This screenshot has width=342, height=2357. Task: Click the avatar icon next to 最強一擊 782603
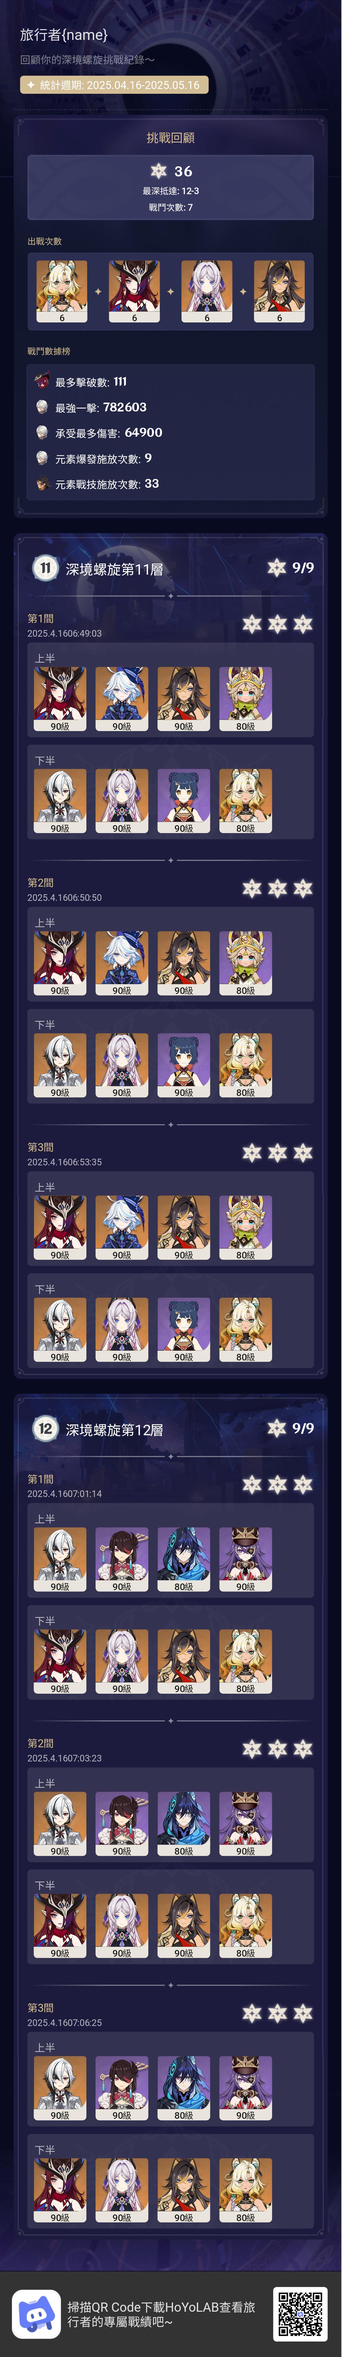coord(42,406)
